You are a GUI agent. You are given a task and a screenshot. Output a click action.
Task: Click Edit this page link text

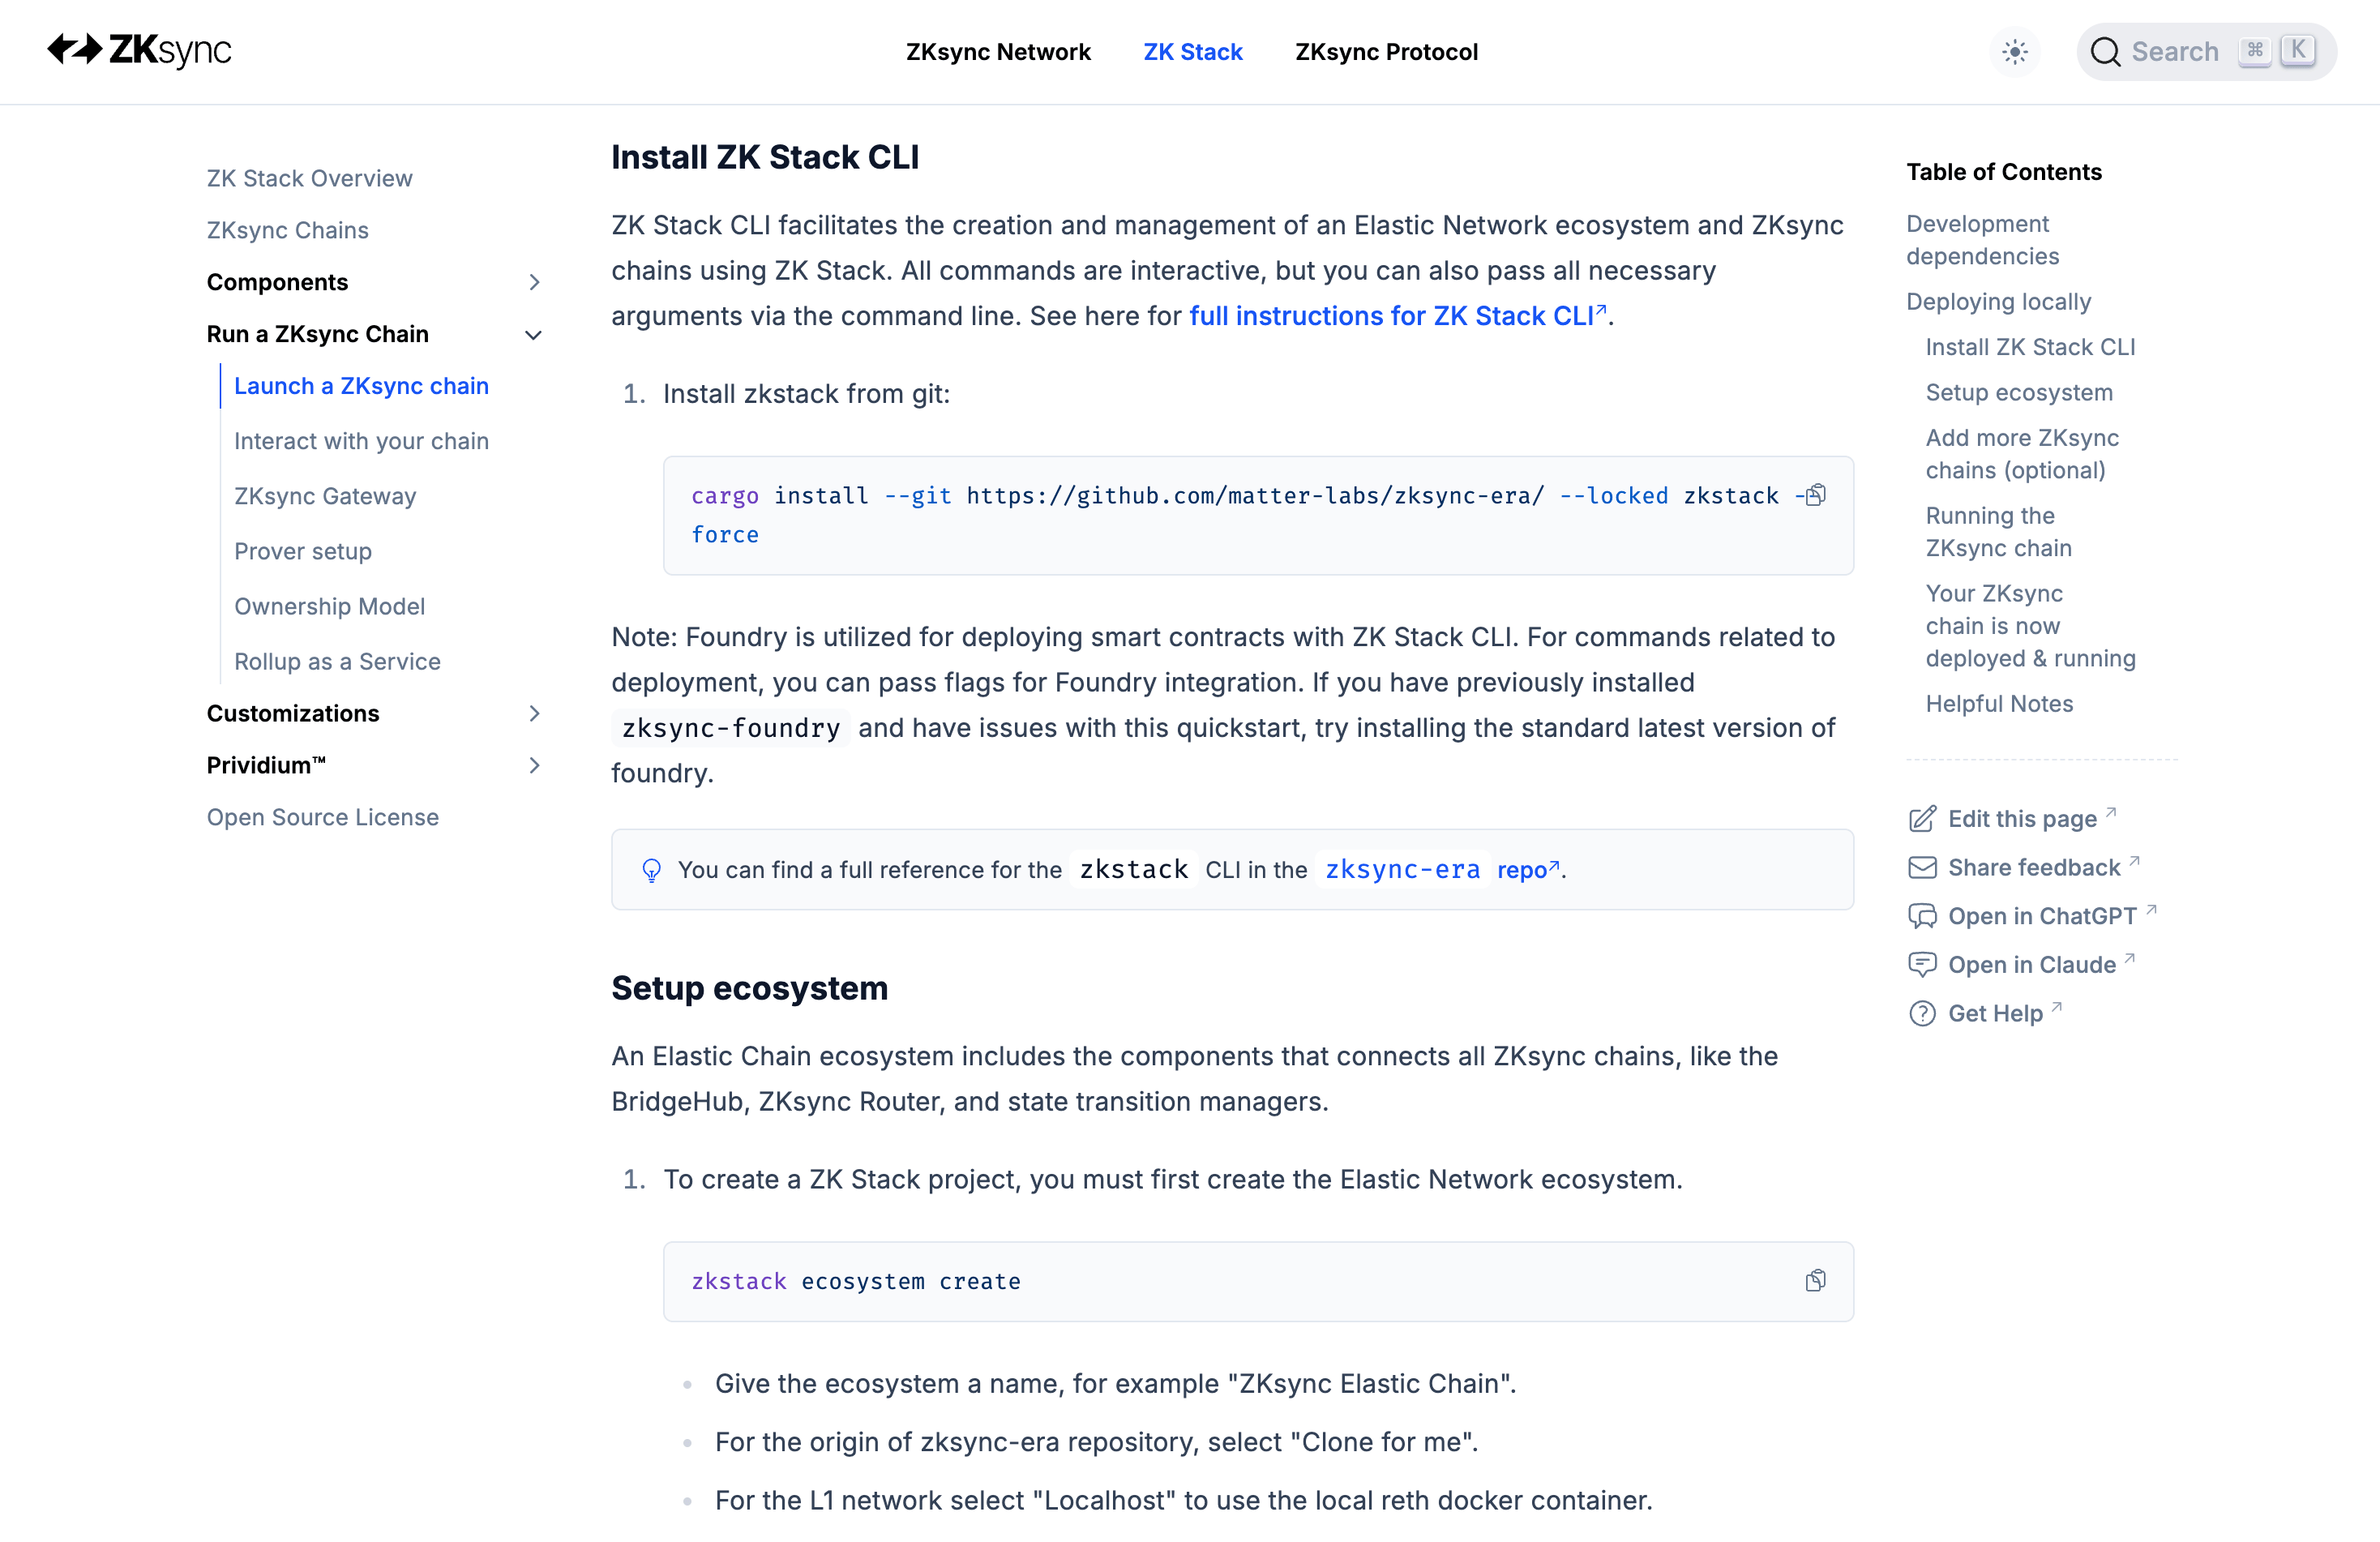[x=2022, y=819]
